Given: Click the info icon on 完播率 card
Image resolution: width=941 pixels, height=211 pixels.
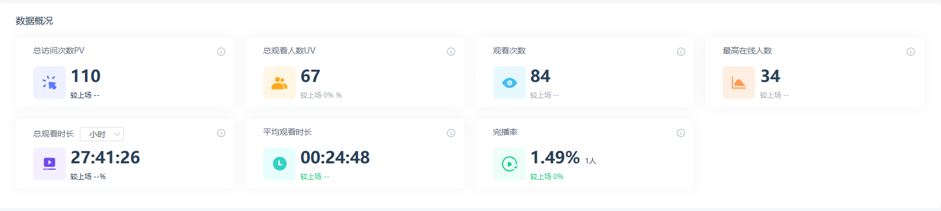Looking at the screenshot, I should [681, 133].
